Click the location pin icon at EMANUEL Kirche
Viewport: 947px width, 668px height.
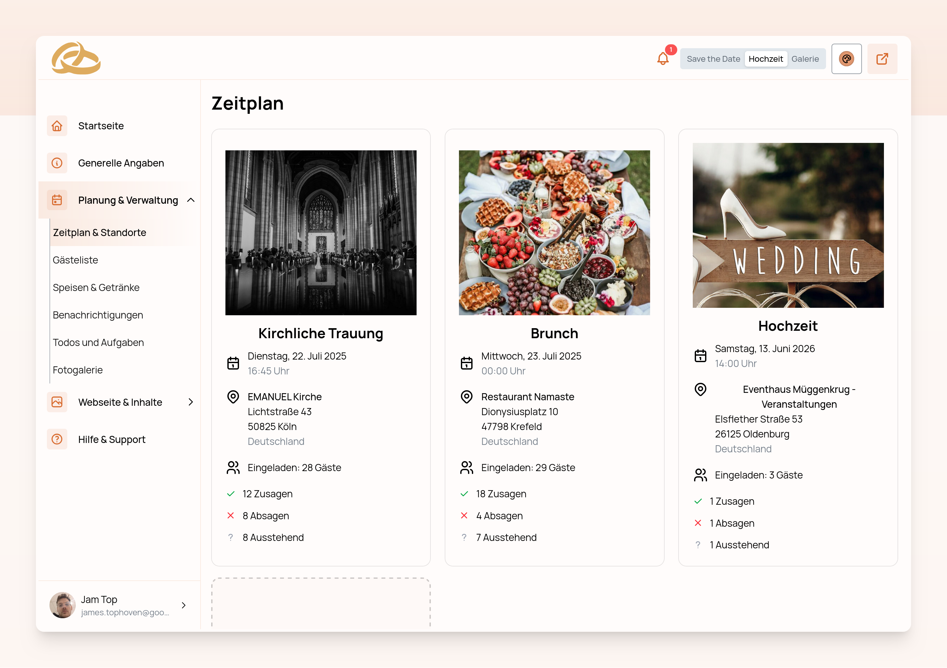[234, 397]
